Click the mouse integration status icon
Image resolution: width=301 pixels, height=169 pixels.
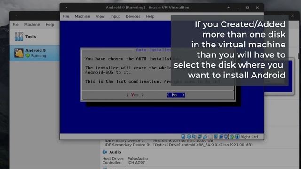tap(232, 137)
